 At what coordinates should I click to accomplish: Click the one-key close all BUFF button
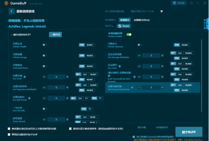tap(55, 35)
